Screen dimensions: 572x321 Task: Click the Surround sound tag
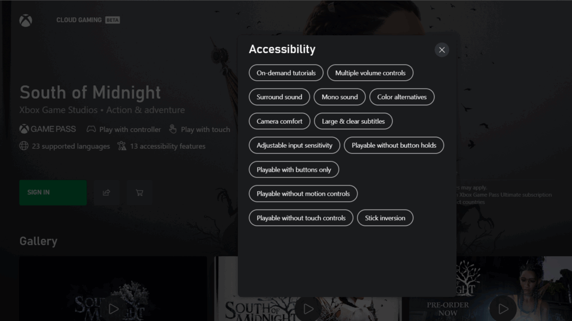(279, 97)
